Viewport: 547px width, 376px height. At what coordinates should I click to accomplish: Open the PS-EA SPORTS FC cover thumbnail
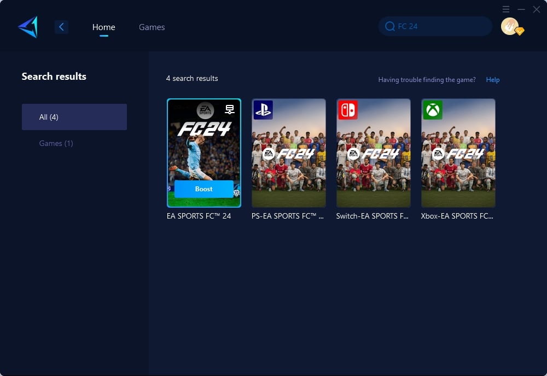289,153
